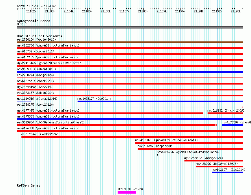Open nsv1033177 (Coe2014) variant
Viewport: 251px width, 195px height.
pyautogui.click(x=94, y=99)
